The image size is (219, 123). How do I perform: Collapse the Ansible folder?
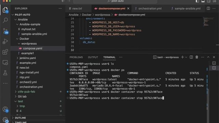click(15, 20)
